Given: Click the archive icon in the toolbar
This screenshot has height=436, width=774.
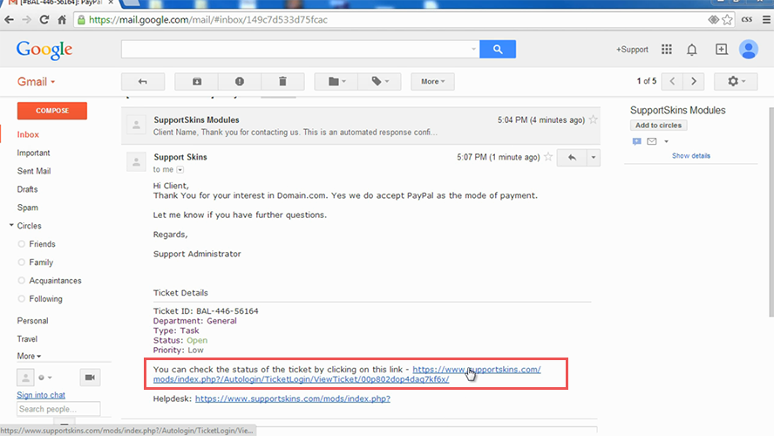Looking at the screenshot, I should coord(197,81).
